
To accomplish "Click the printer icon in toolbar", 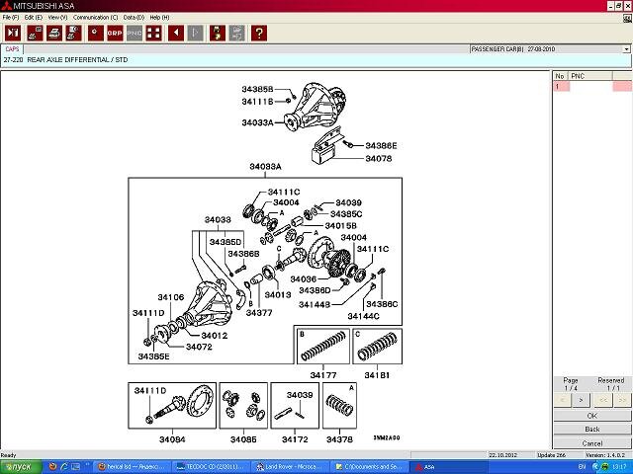I will coord(53,33).
